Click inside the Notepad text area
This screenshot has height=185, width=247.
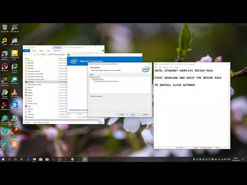click(x=191, y=107)
